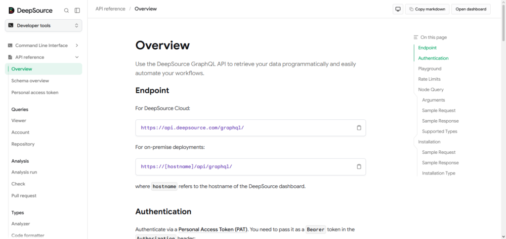Jump to Node Query section
Viewport: 506px width, 239px height.
431,89
